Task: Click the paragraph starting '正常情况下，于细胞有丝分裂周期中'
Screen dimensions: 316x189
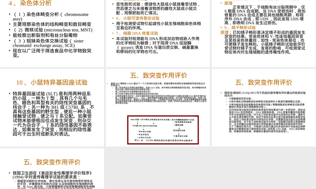Action: [265, 15]
